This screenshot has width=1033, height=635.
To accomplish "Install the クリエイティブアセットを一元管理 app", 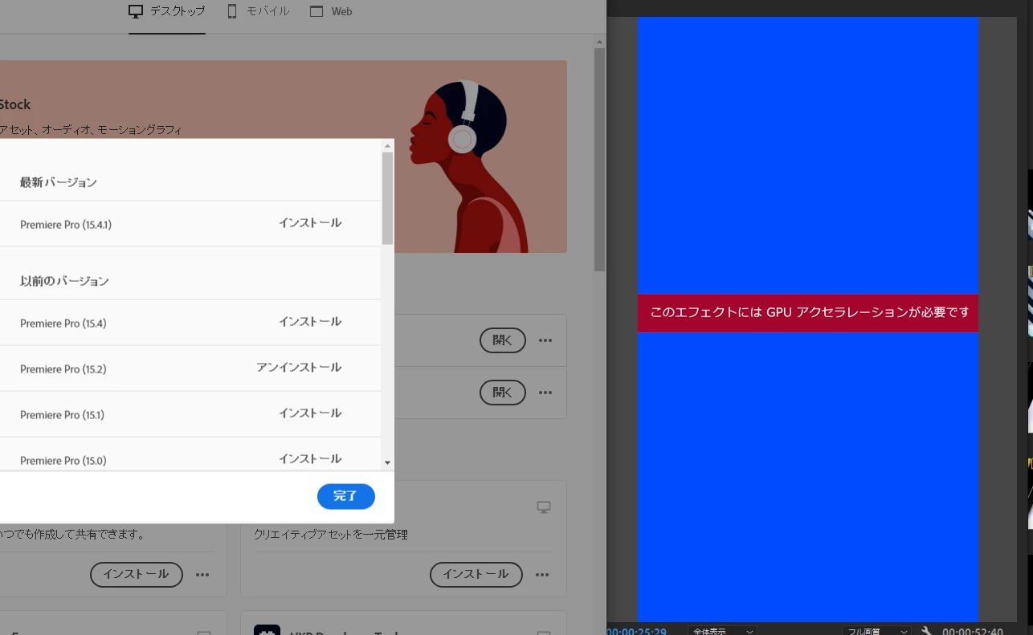I will pos(476,574).
